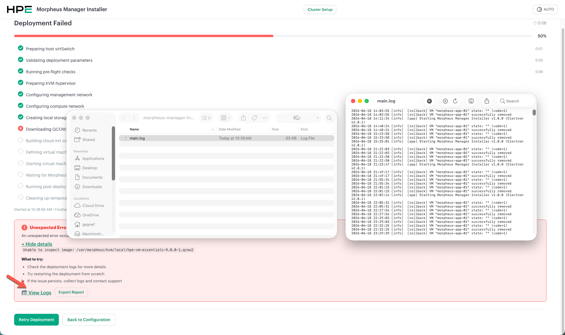Open Recents in Finder sidebar
This screenshot has width=565, height=335.
pyautogui.click(x=89, y=130)
